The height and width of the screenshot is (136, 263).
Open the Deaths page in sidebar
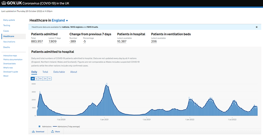6,47
